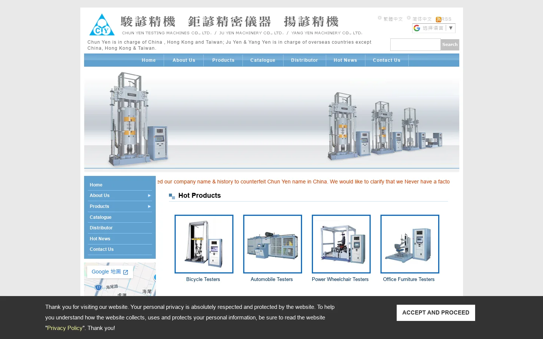
Task: Open the Automobile Testers product thumbnail
Action: (273, 244)
